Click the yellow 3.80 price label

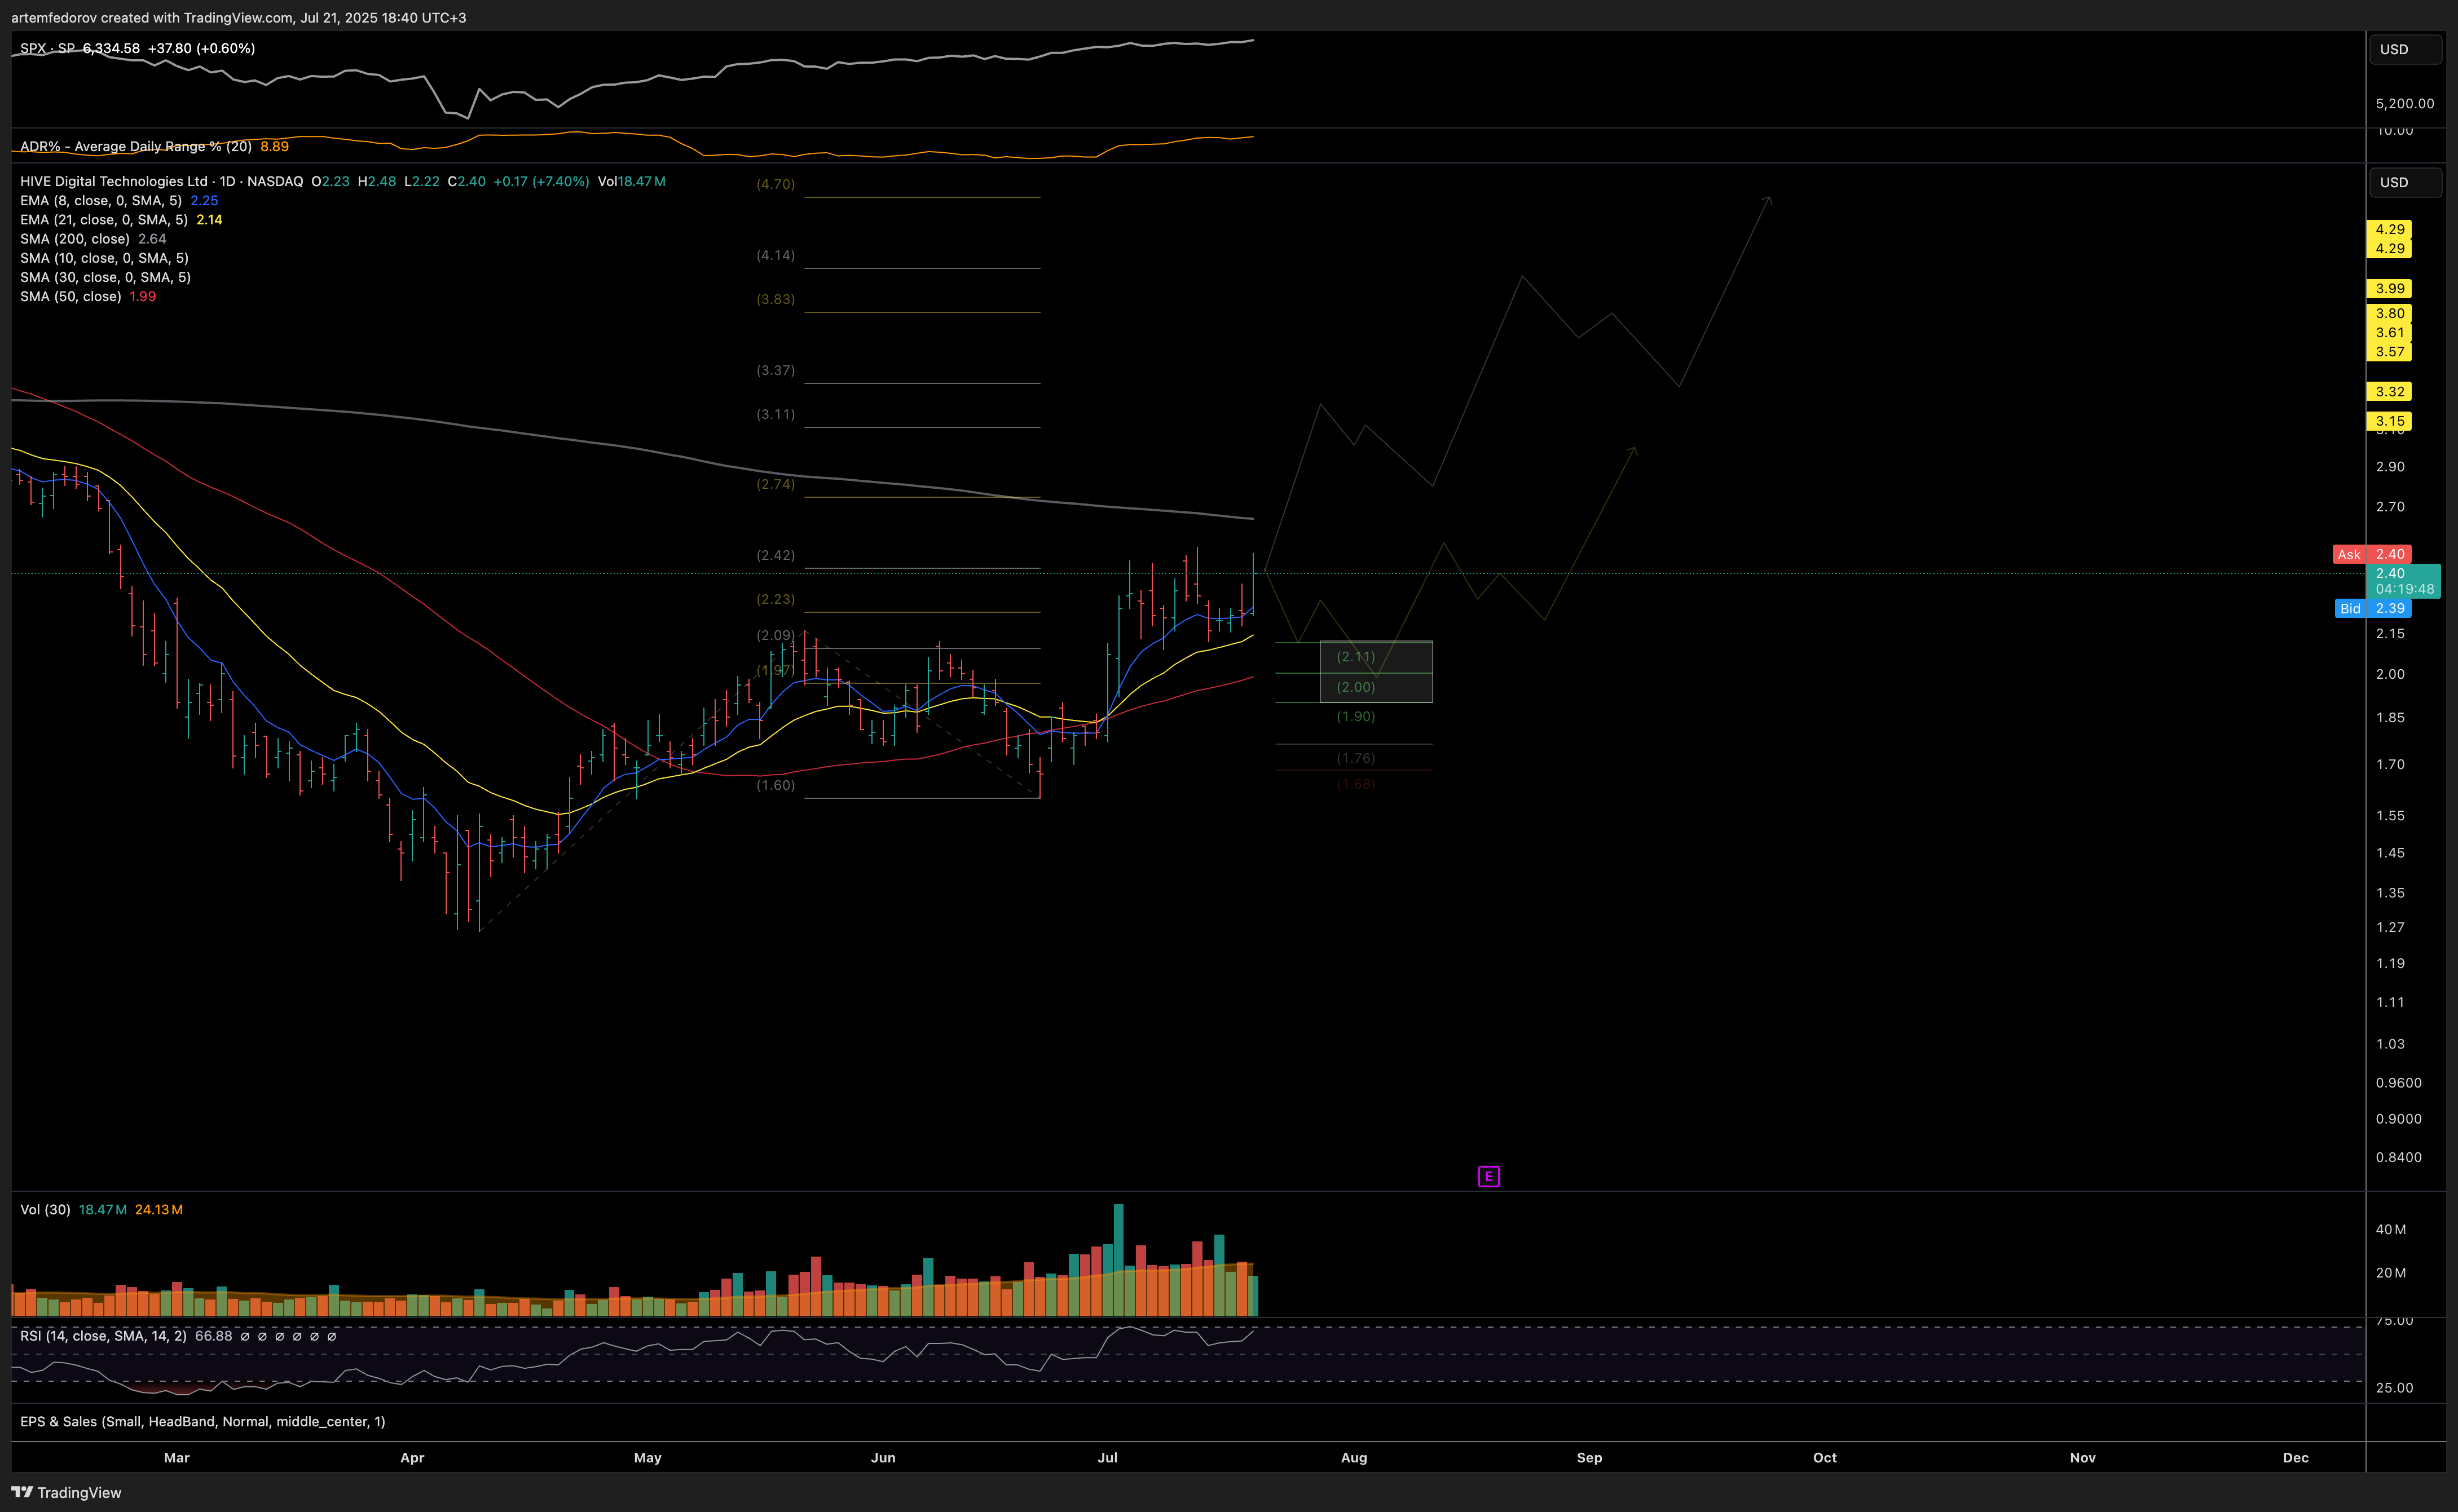point(2389,313)
